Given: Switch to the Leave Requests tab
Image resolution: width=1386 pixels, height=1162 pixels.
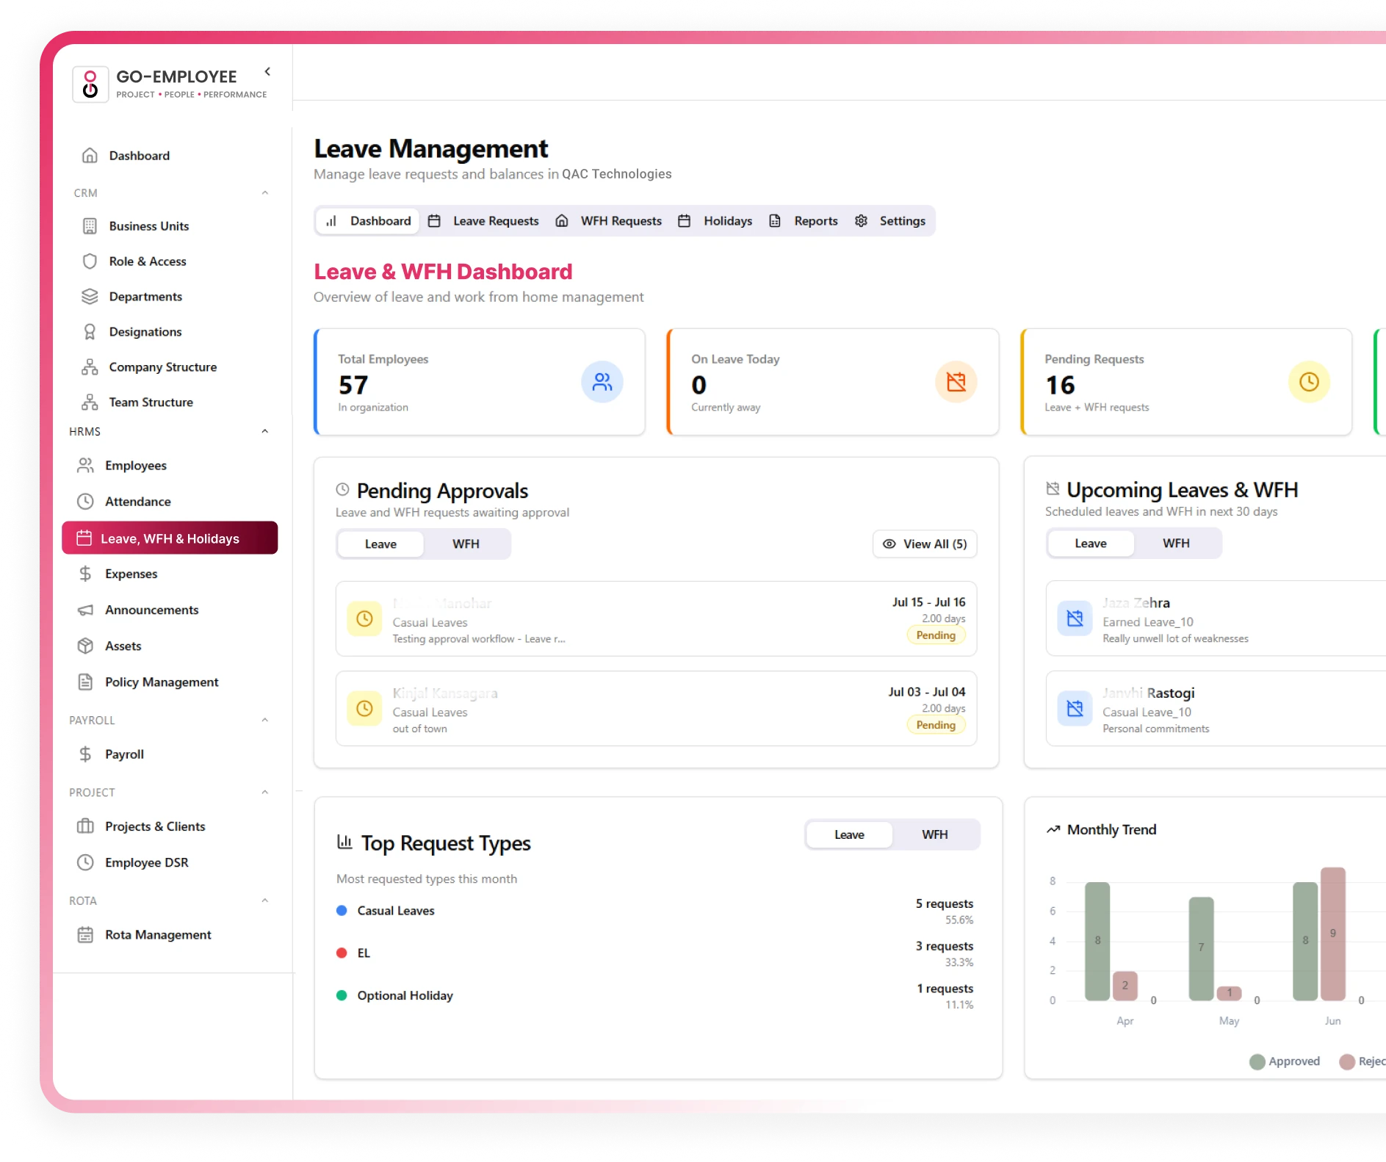Looking at the screenshot, I should 483,221.
